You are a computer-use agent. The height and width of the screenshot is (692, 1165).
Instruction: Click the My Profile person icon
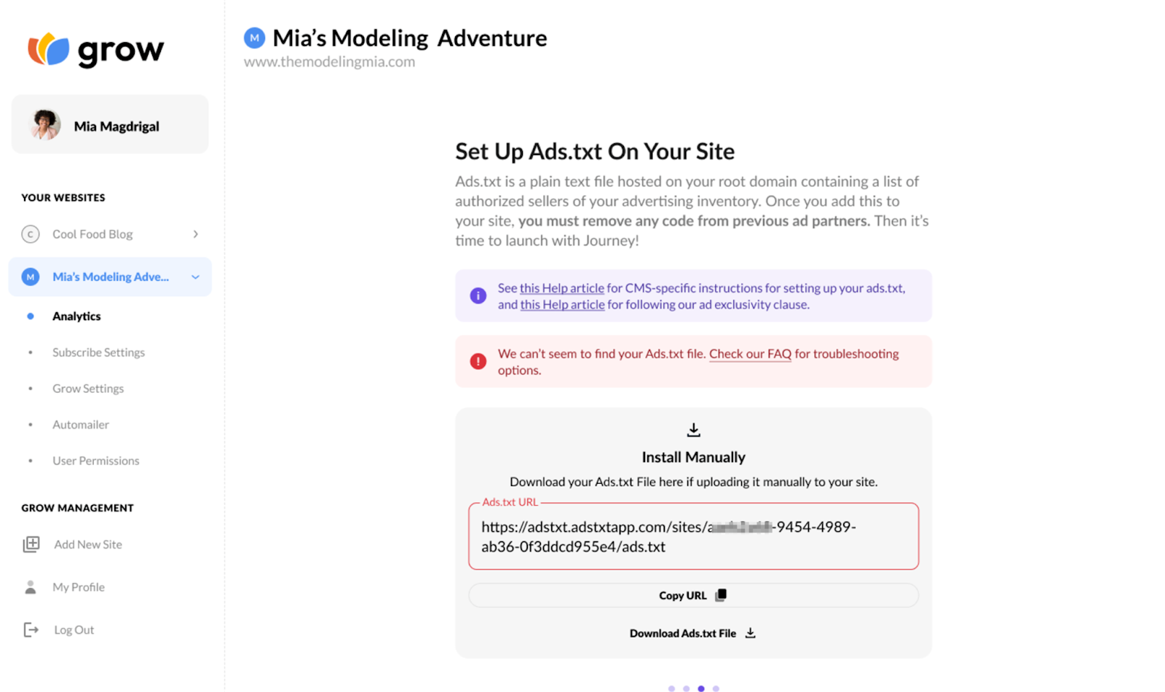pos(31,586)
